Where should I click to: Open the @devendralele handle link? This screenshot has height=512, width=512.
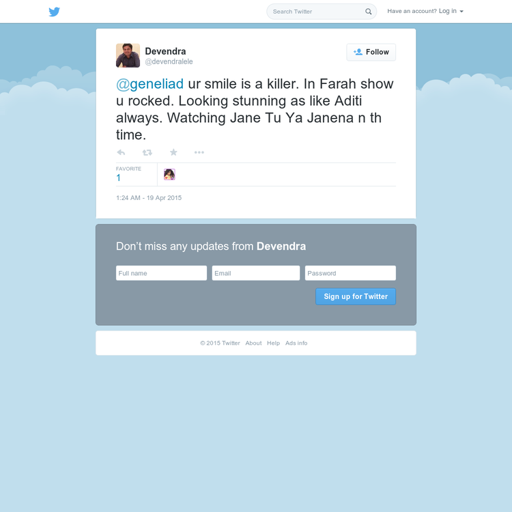pos(169,61)
